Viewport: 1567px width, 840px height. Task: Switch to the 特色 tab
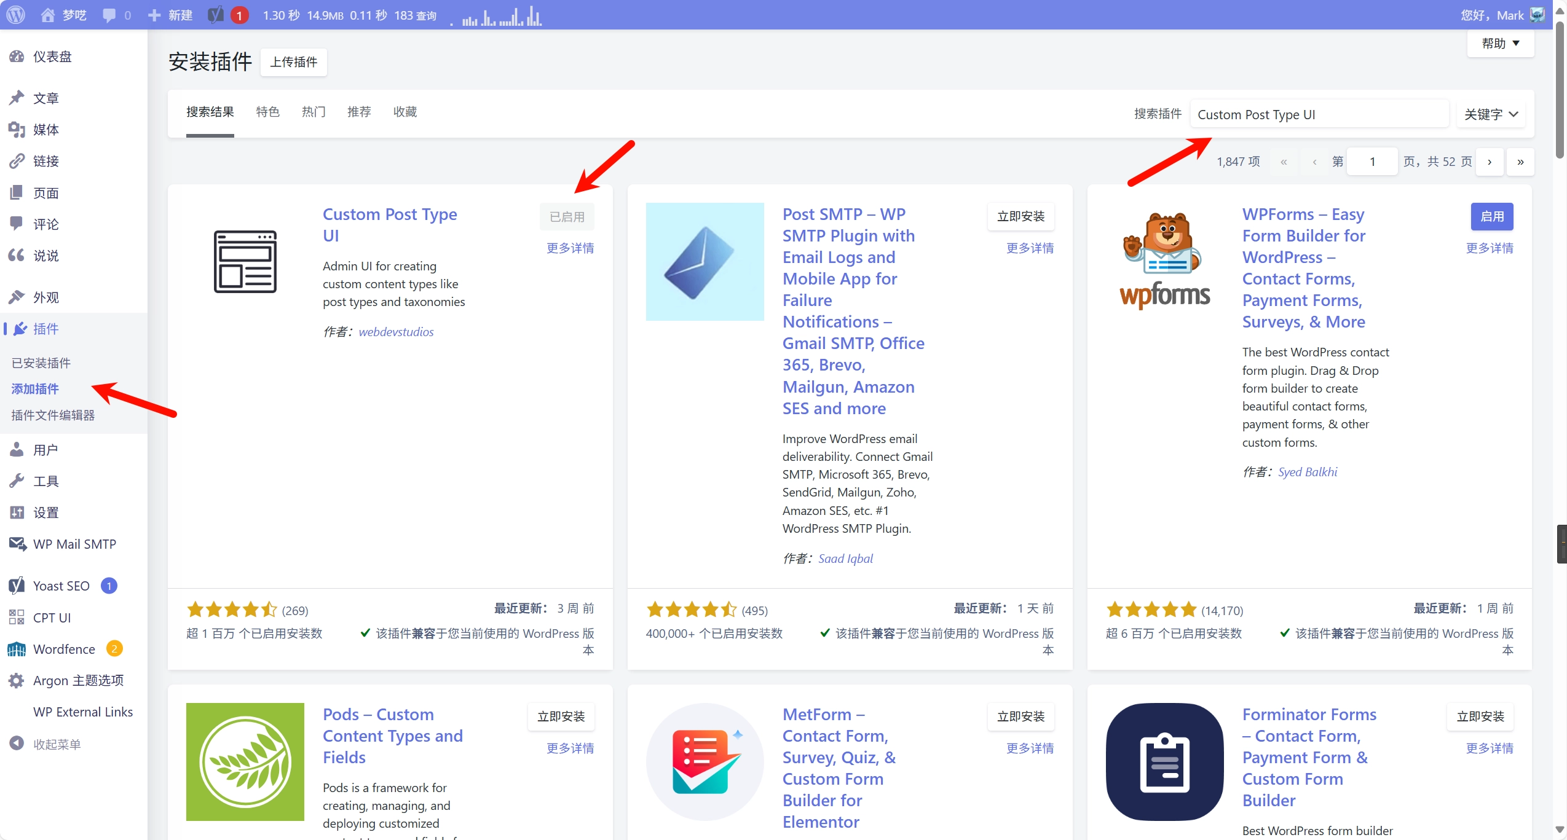point(268,112)
